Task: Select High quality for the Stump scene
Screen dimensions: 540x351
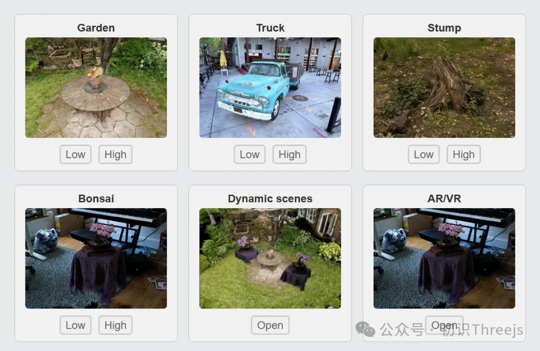Action: [463, 154]
